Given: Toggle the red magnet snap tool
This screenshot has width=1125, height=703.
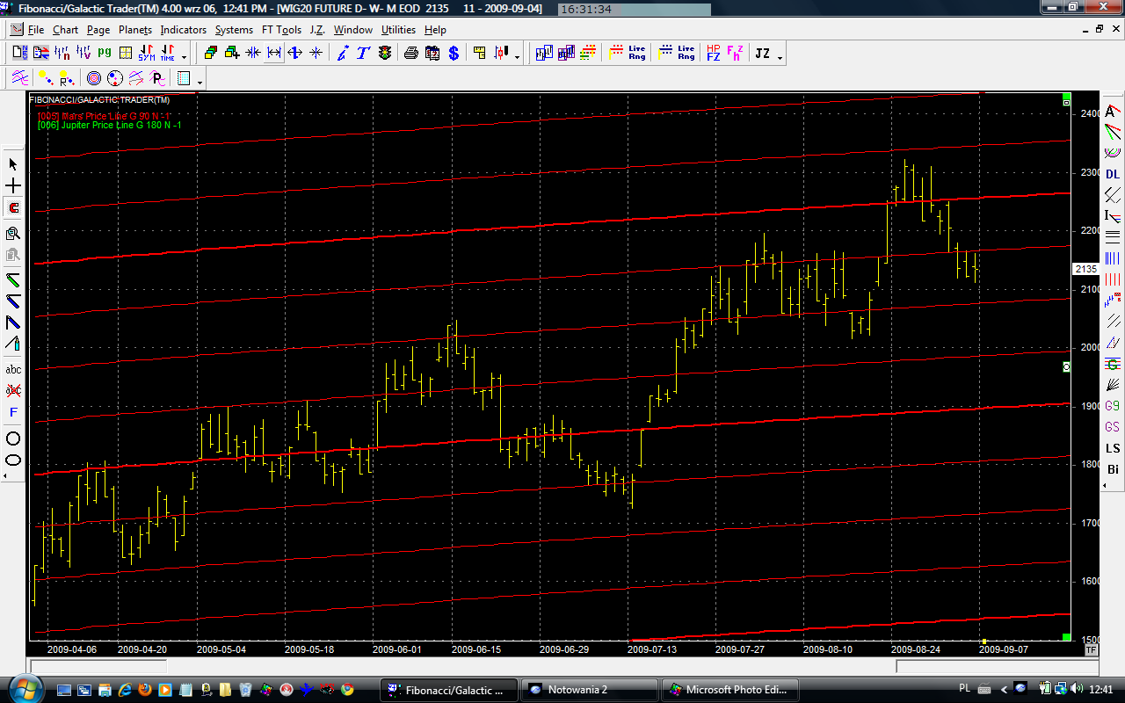Looking at the screenshot, I should point(13,208).
